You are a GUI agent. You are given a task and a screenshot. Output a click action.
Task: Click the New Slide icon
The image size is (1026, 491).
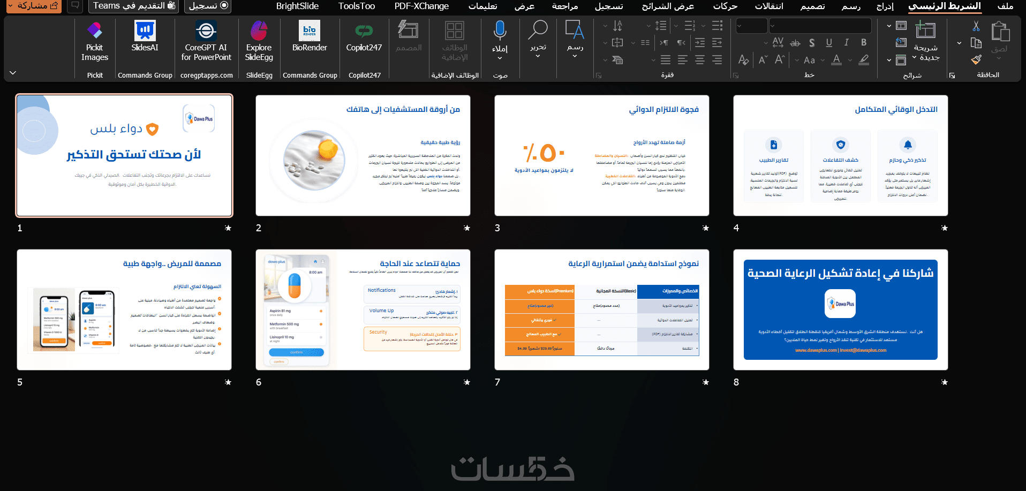pyautogui.click(x=925, y=30)
